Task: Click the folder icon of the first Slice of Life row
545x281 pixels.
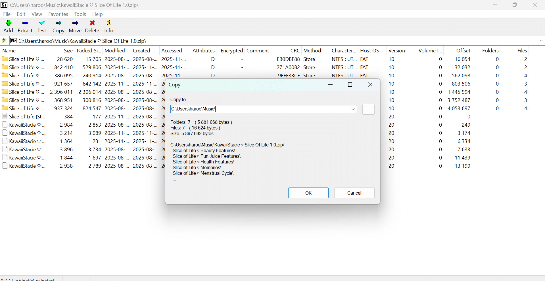Action: (5, 59)
